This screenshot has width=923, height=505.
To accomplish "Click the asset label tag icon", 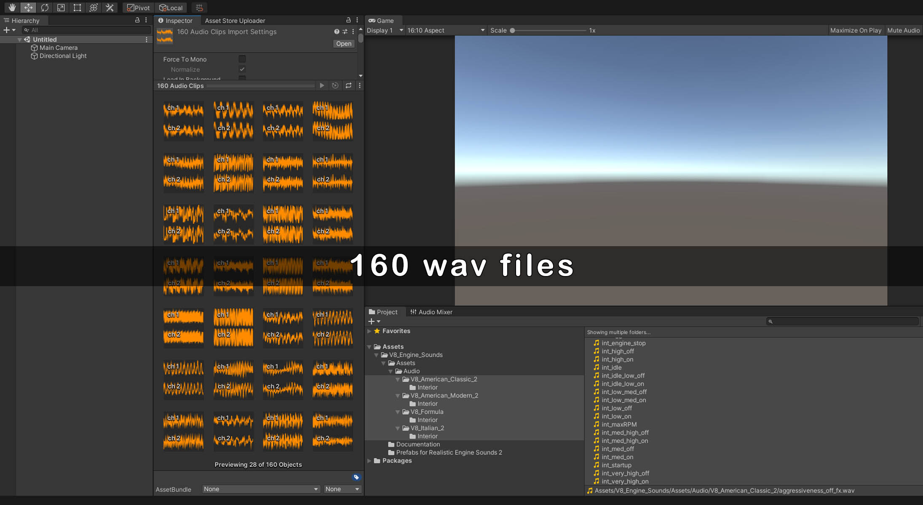I will (x=356, y=477).
